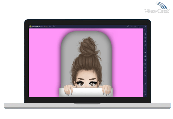Collapse the sidebar with double-chevron icon
Screen dimensions: 173x119
[145, 26]
